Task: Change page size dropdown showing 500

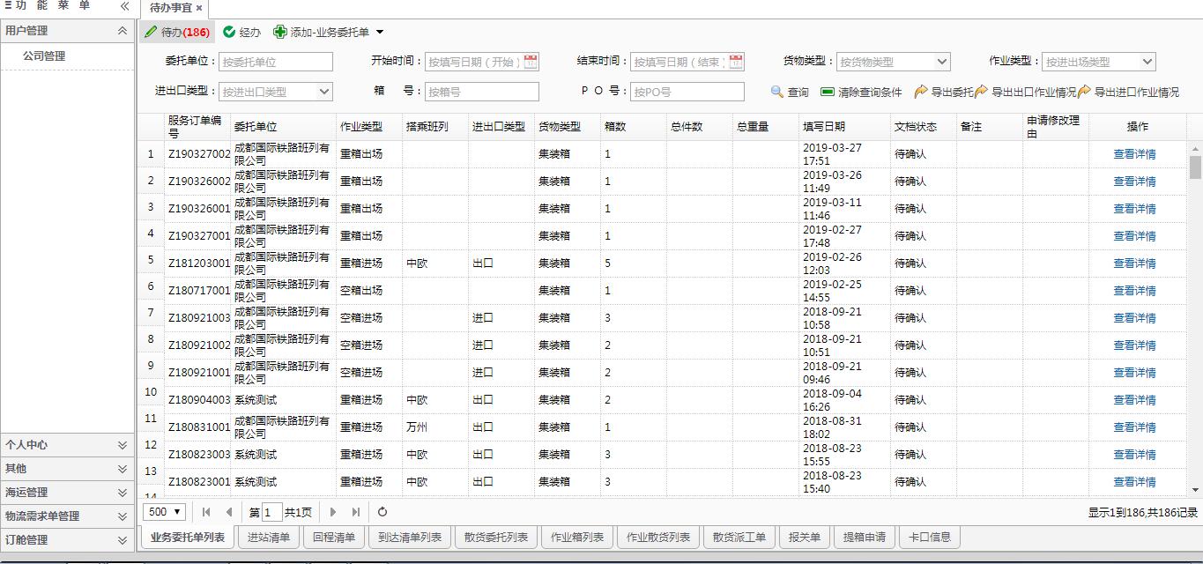Action: point(165,512)
